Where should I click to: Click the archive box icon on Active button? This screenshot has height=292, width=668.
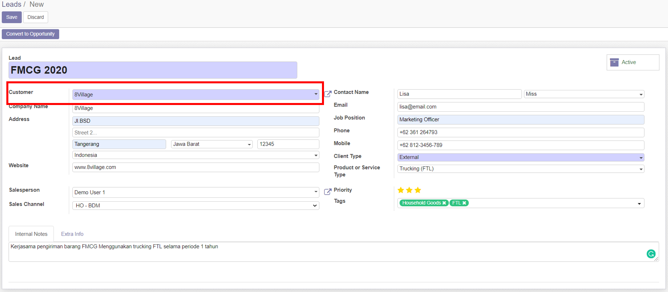tap(614, 62)
